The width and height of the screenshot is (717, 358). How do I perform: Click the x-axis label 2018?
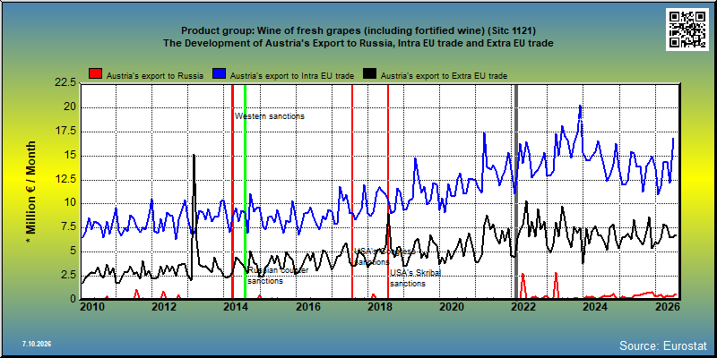coord(378,307)
